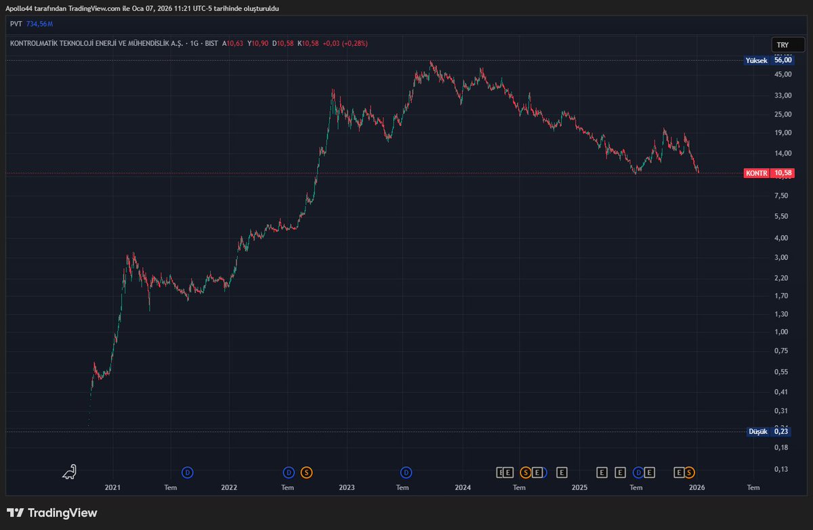Open the blue dividend marker in mid-2025
Viewport: 813px width, 530px height.
[x=638, y=472]
